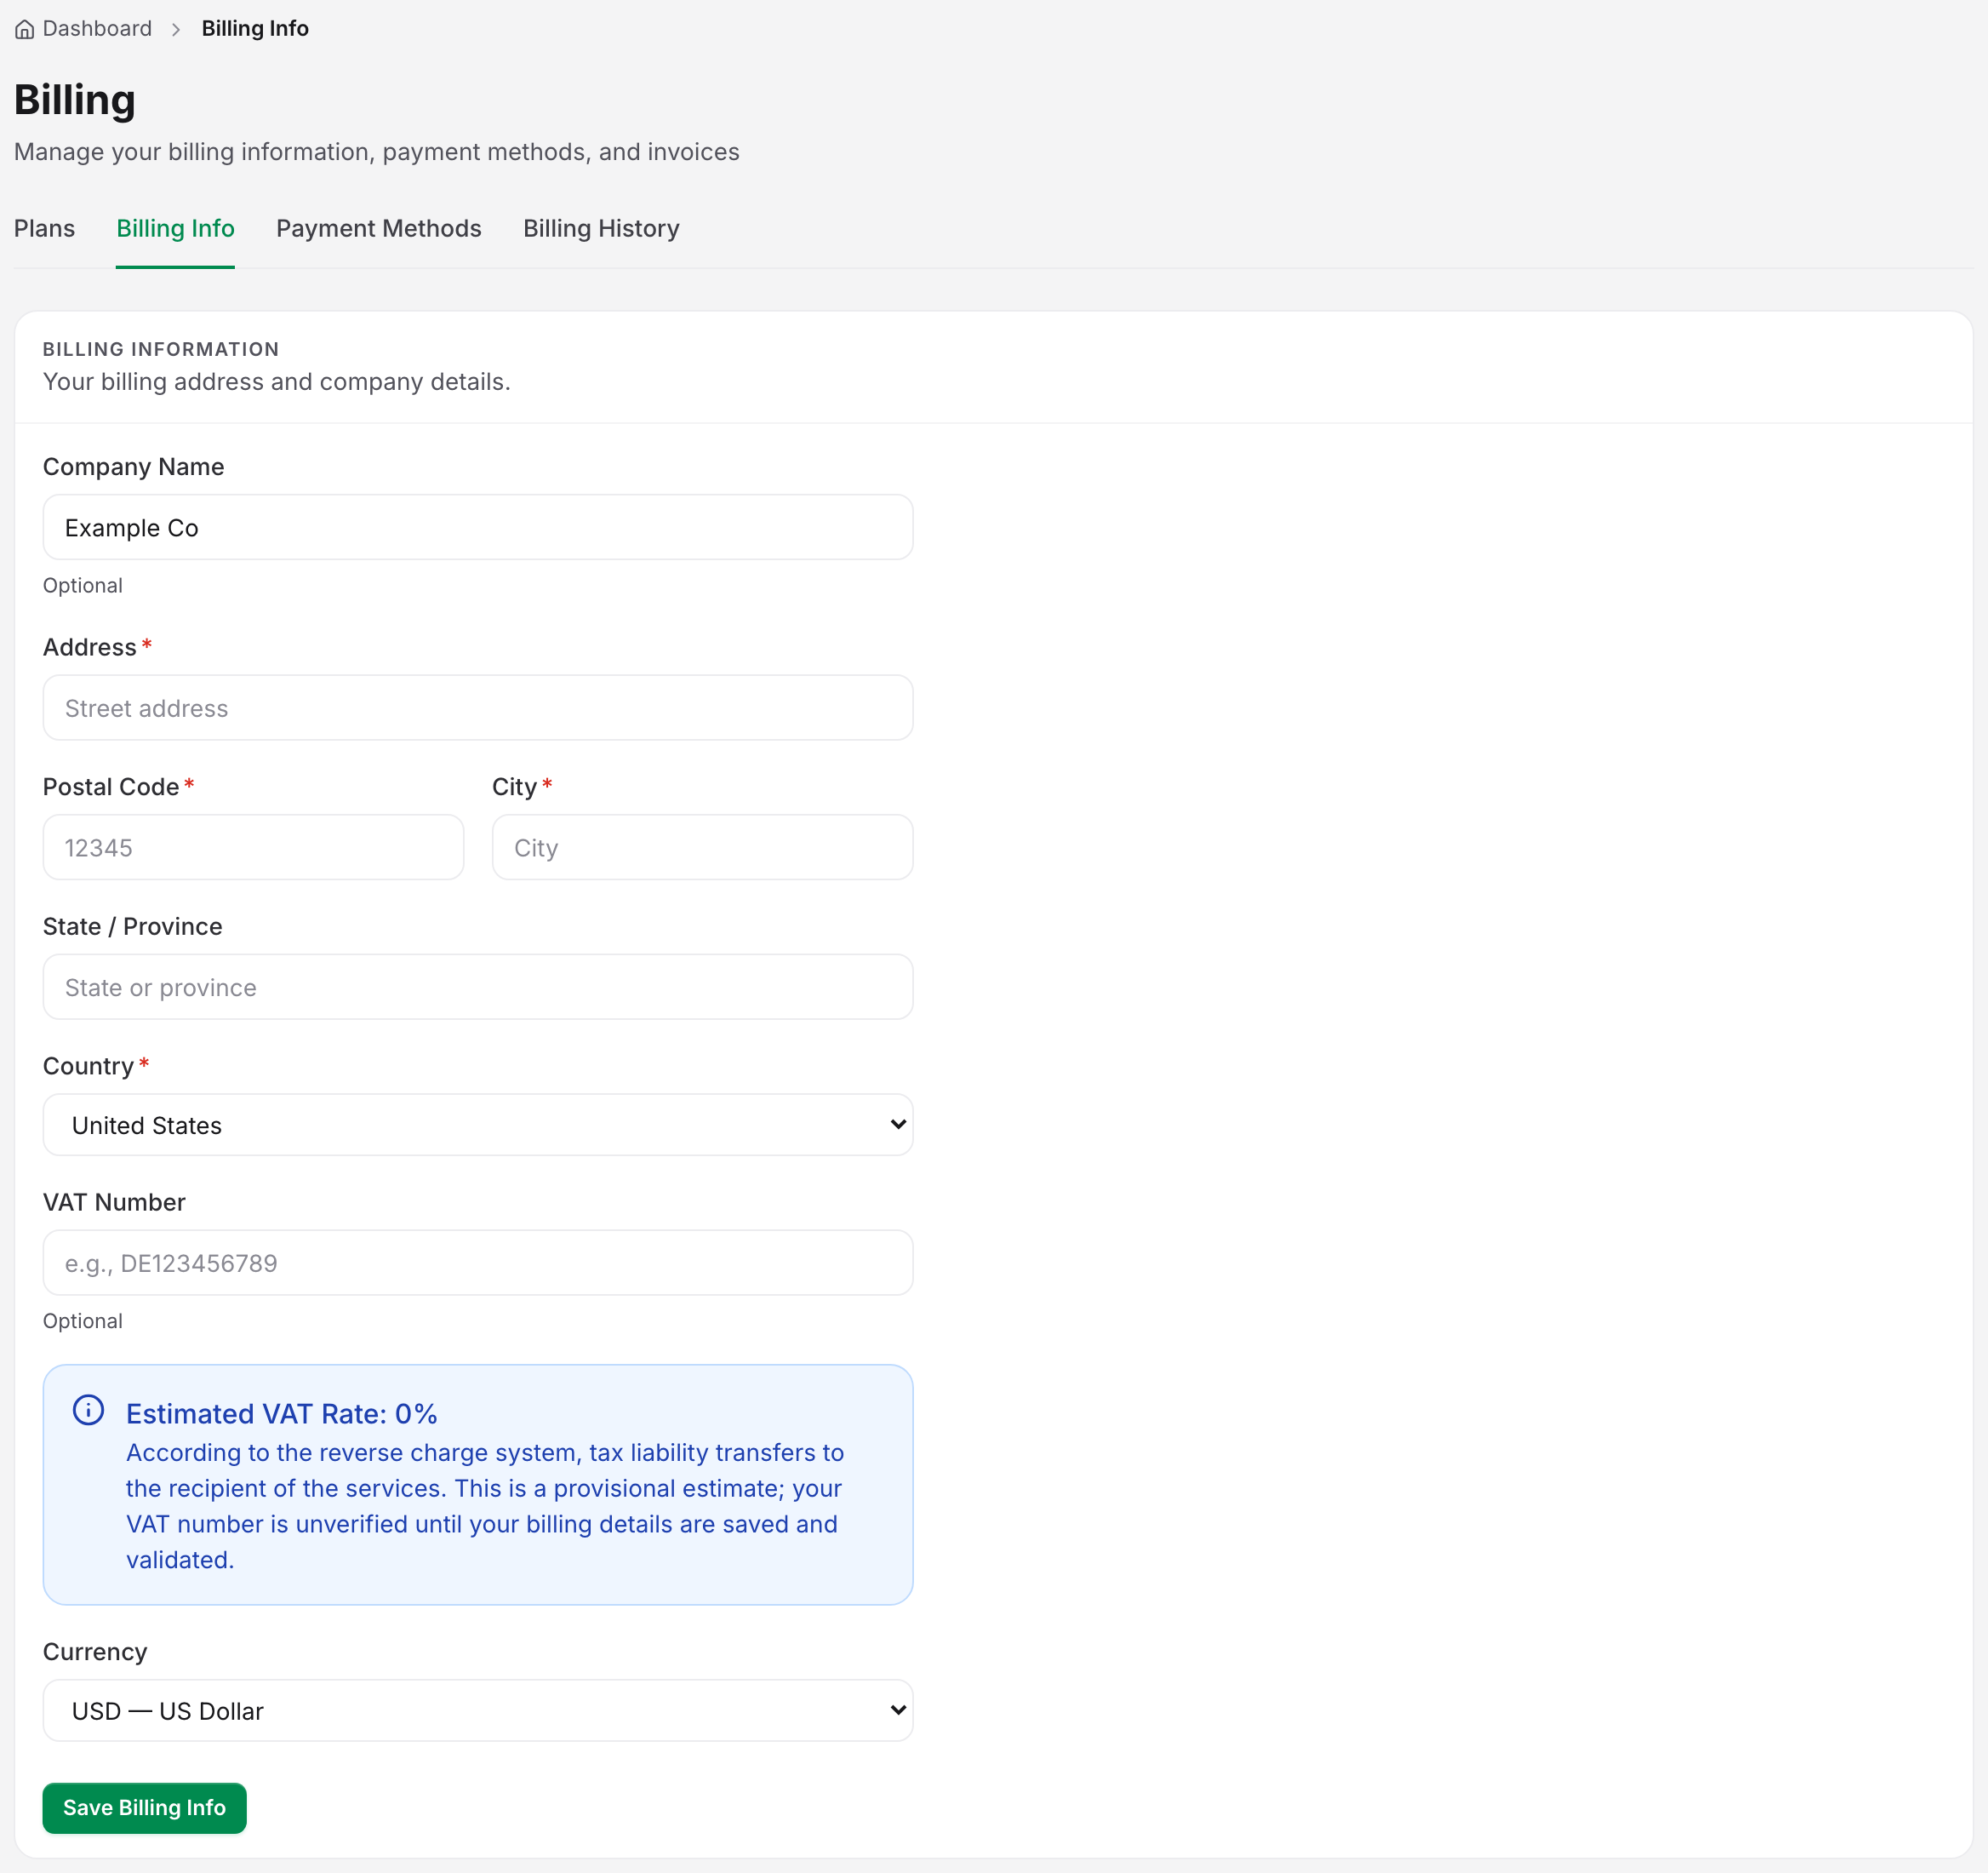The image size is (1988, 1873).
Task: Open the Payment Methods tab
Action: click(x=379, y=228)
